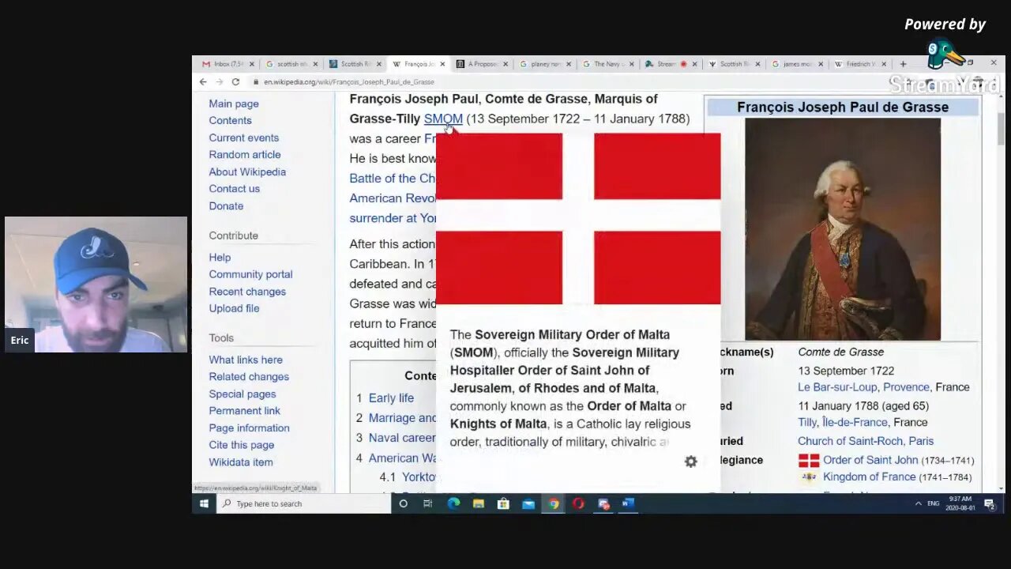Switch to 'planey' Google search tab
Viewport: 1011px width, 569px height.
click(x=545, y=64)
